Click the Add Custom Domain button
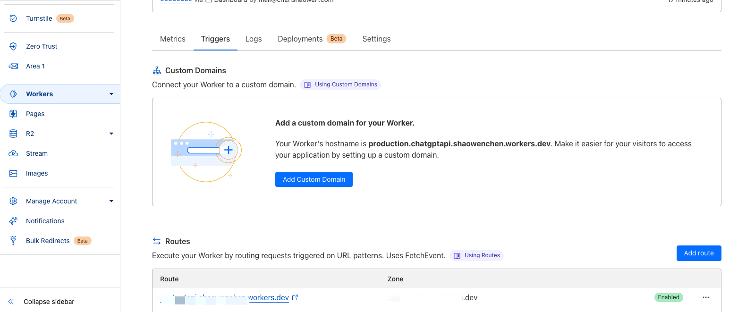This screenshot has height=312, width=738. [314, 179]
